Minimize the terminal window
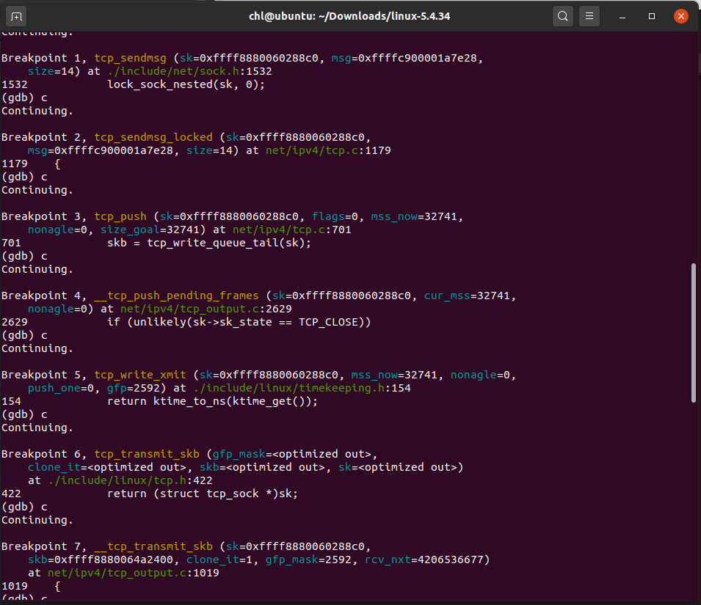The image size is (701, 605). click(622, 17)
